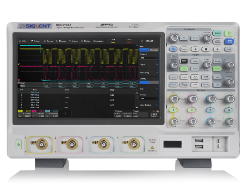Enable channel 3 with the blue 3 button
Viewport: 248px width, 186px height.
pos(210,110)
